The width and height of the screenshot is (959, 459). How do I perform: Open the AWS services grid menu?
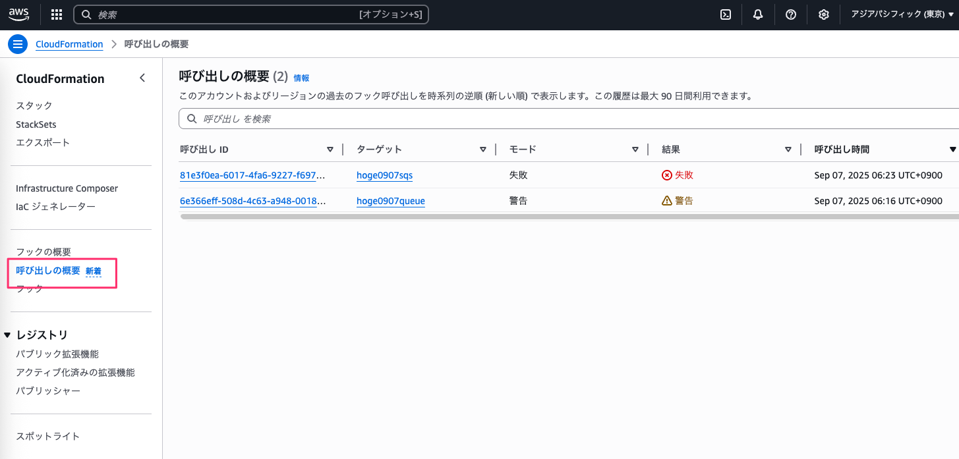click(x=56, y=14)
